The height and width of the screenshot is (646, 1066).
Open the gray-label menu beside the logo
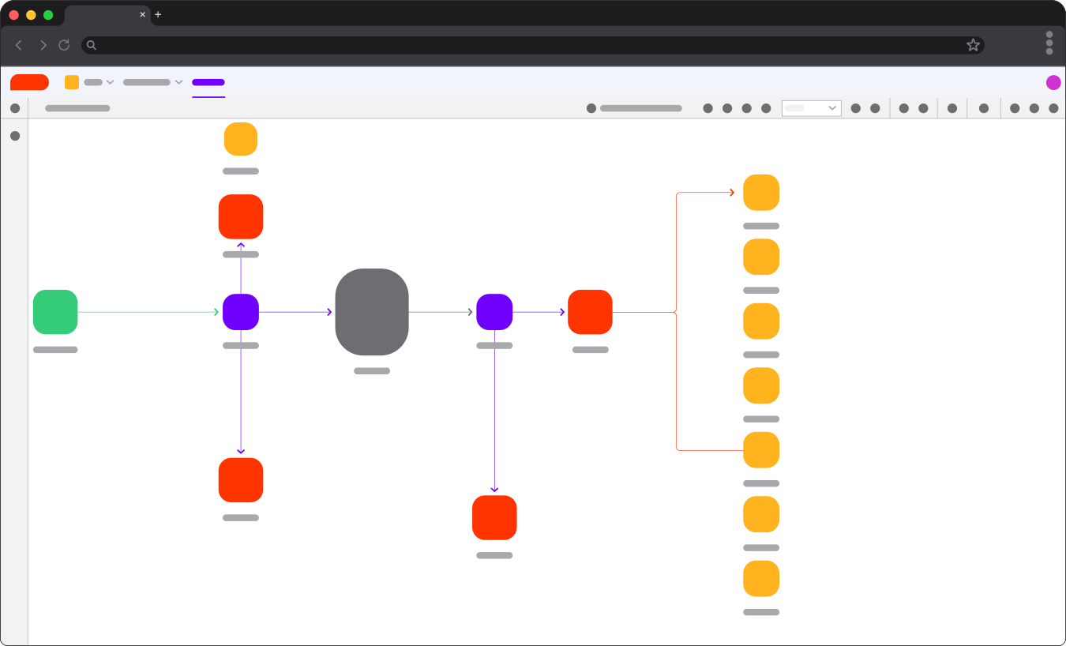95,81
